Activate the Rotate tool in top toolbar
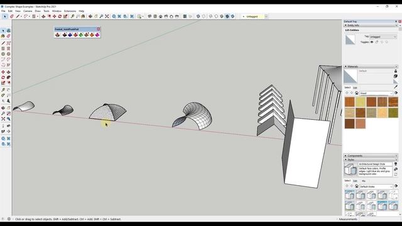 pos(60,16)
